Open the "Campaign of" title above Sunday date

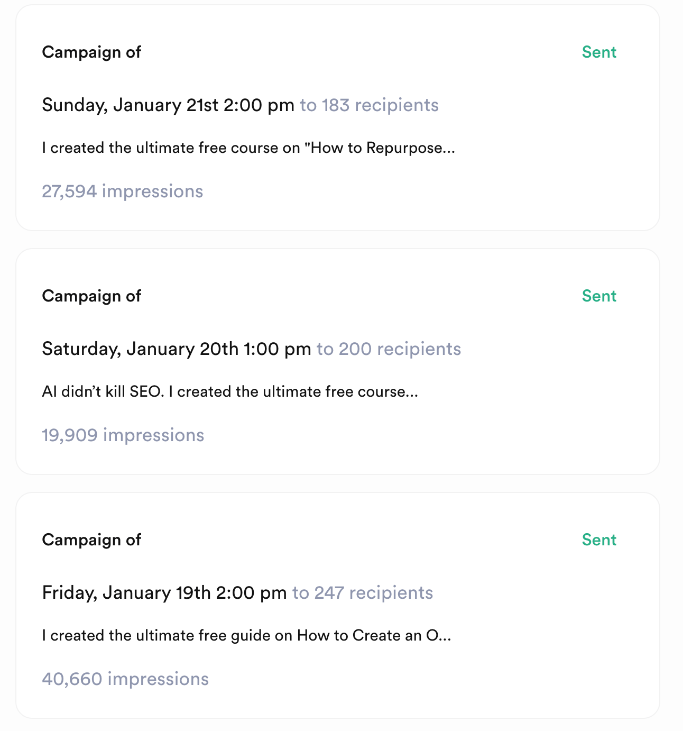91,52
